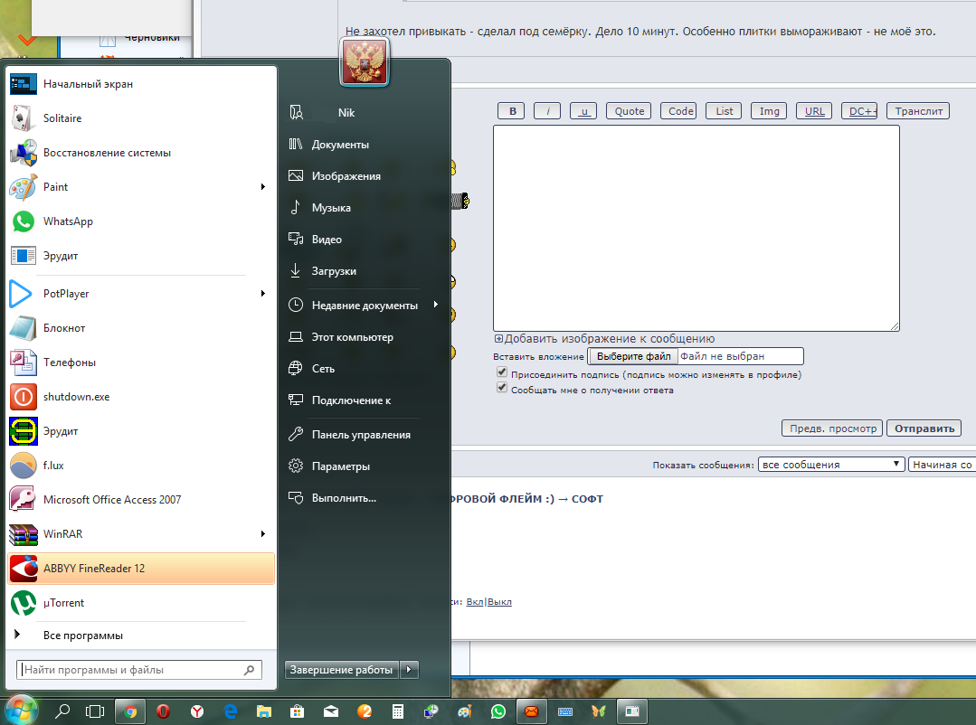Click inside the forum message text area

click(696, 228)
